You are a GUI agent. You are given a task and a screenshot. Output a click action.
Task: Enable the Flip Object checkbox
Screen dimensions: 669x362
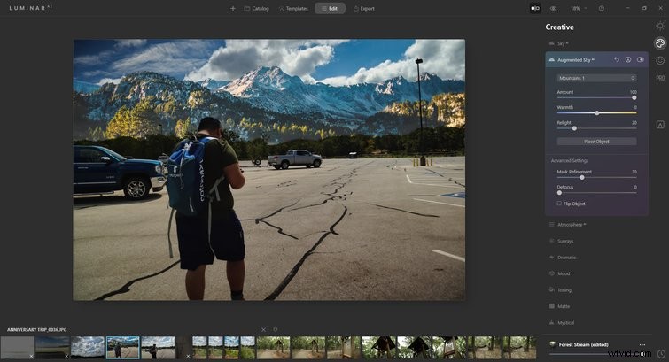click(559, 204)
